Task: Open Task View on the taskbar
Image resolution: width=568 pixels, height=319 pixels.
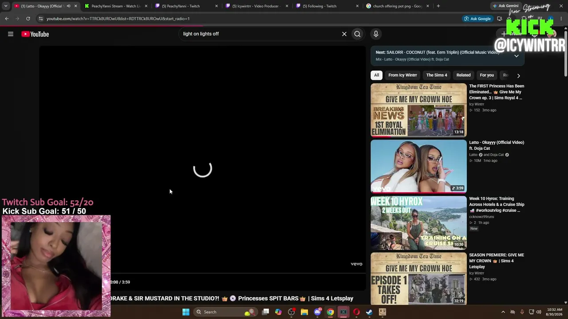Action: click(x=265, y=312)
